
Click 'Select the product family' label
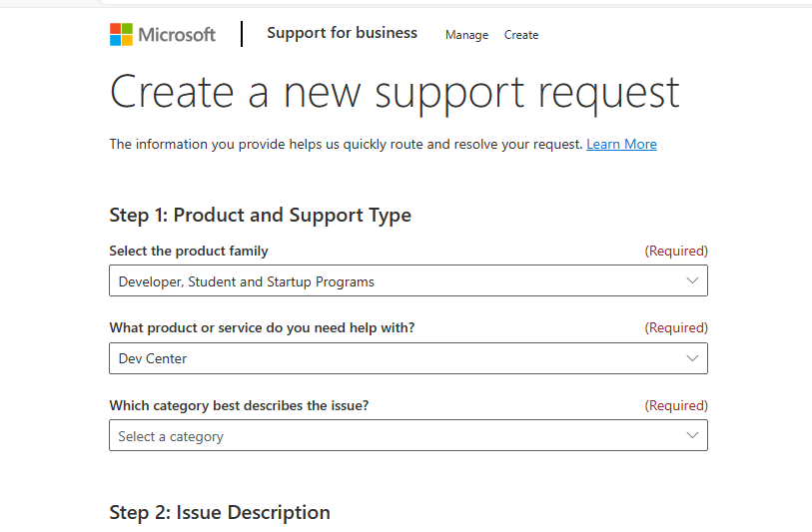pyautogui.click(x=189, y=251)
